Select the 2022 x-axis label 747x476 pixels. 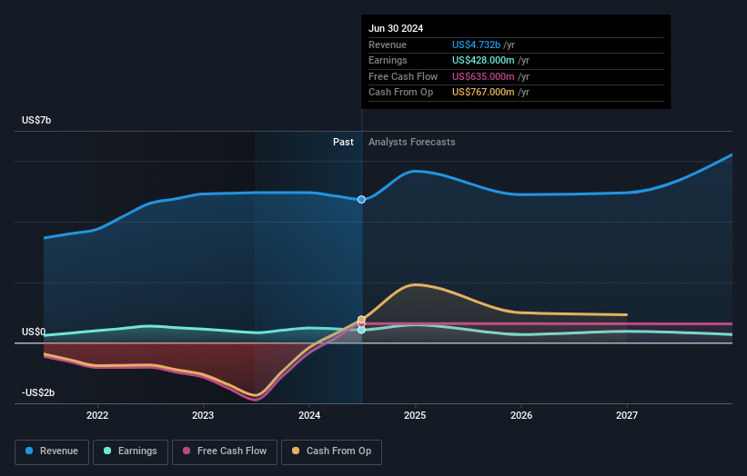(97, 415)
